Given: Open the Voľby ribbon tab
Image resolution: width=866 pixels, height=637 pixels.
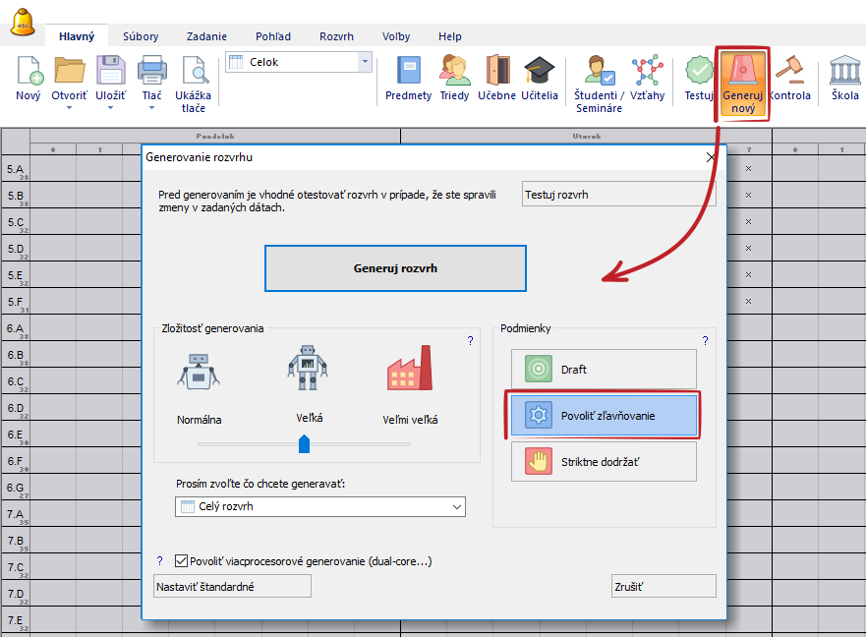Looking at the screenshot, I should tap(396, 36).
